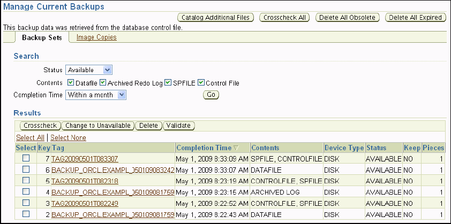Click Delete All Obsolete button
The width and height of the screenshot is (451, 224).
coord(347,17)
